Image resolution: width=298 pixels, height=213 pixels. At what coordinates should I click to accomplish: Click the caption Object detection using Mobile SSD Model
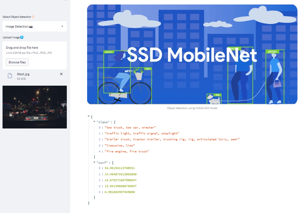[192, 108]
